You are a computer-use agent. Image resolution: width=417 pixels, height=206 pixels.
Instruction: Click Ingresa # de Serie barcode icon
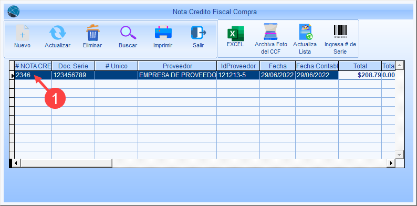(340, 30)
